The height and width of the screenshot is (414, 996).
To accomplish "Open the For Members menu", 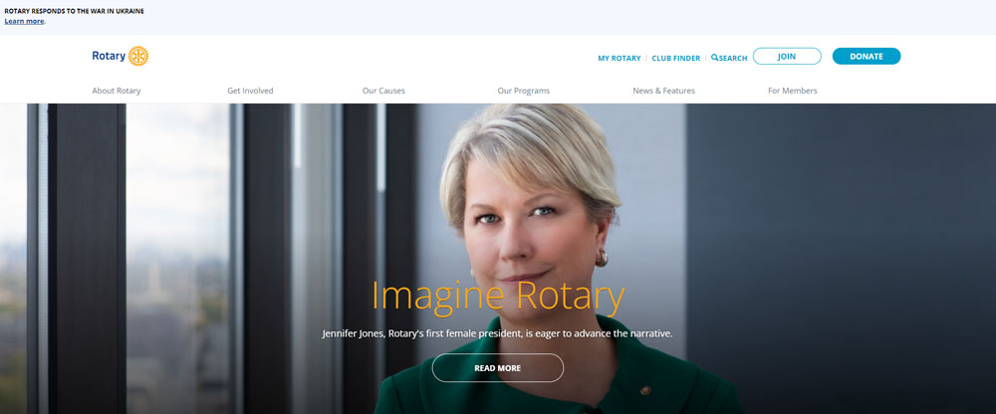I will [x=792, y=91].
